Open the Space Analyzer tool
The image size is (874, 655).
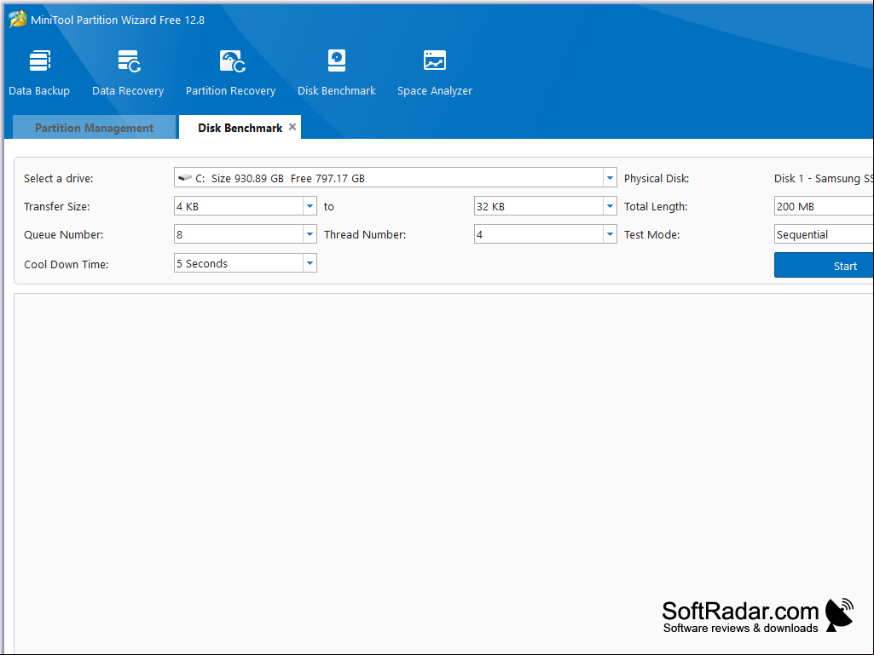(x=435, y=73)
